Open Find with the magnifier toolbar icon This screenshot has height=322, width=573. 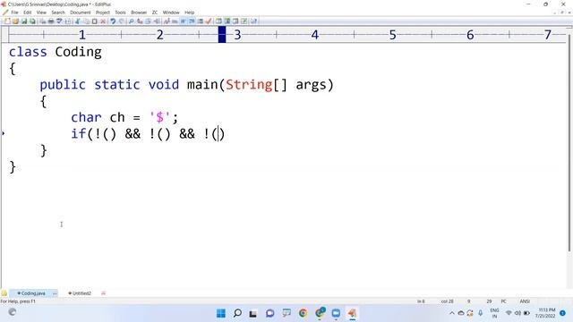132,21
